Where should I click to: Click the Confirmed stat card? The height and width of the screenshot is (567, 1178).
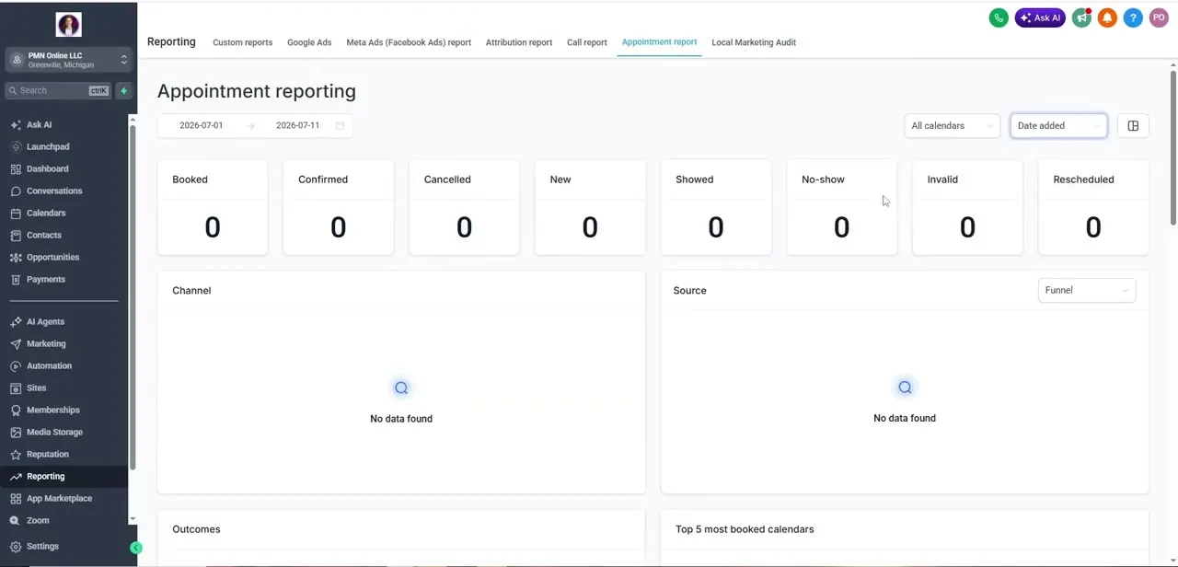coord(338,207)
